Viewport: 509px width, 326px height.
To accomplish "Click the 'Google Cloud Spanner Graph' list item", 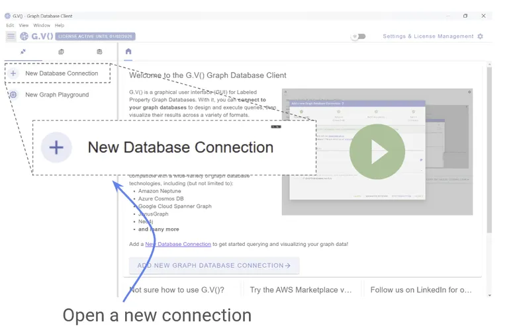I will click(175, 206).
